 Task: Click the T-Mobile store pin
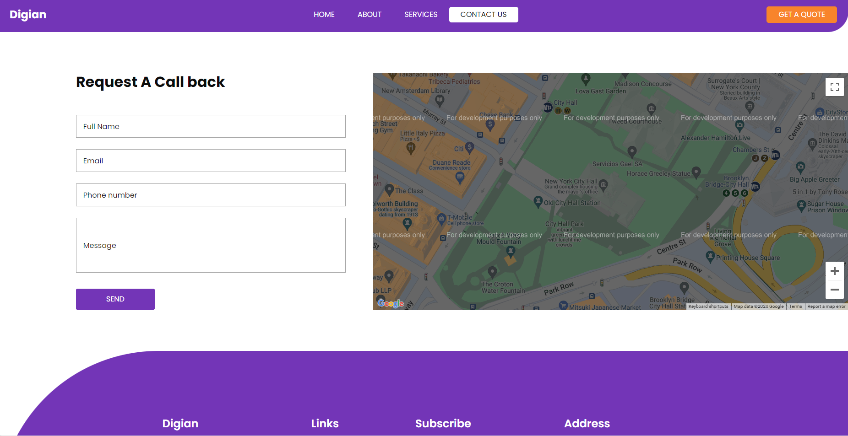441,219
